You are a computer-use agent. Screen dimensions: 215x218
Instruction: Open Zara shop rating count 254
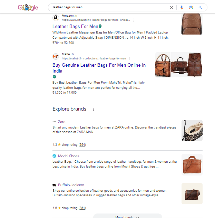click(x=82, y=145)
